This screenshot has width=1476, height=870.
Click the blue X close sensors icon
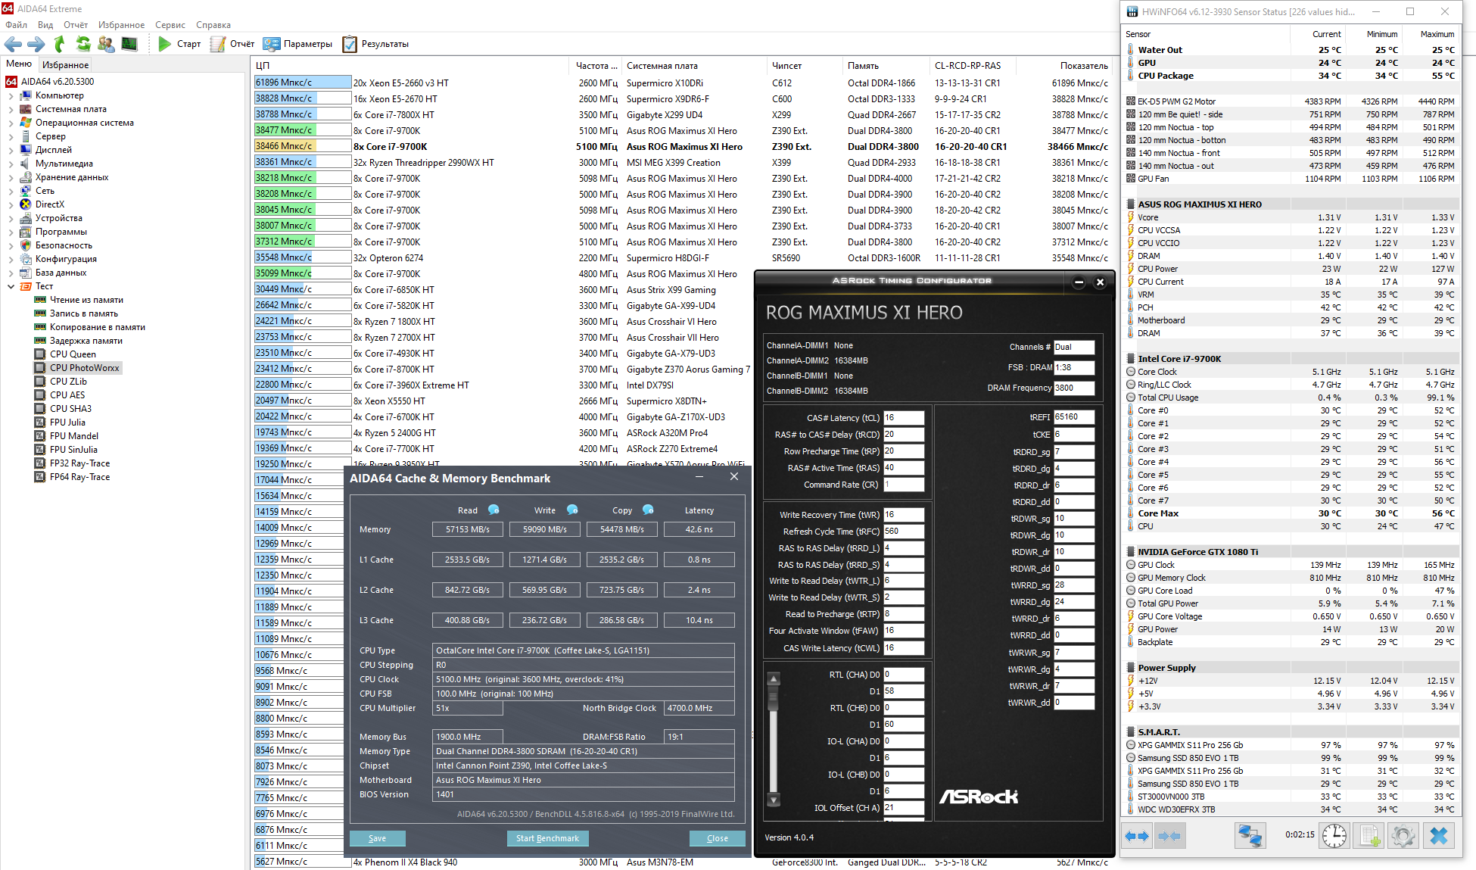pyautogui.click(x=1438, y=836)
